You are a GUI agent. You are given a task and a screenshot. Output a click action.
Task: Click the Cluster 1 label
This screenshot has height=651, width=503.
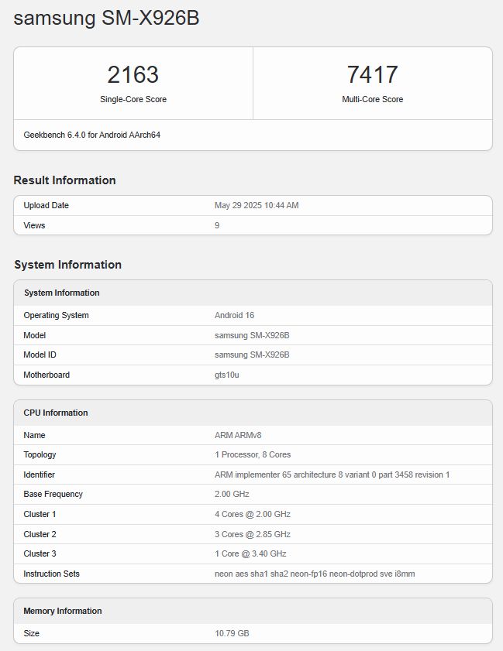pos(40,515)
